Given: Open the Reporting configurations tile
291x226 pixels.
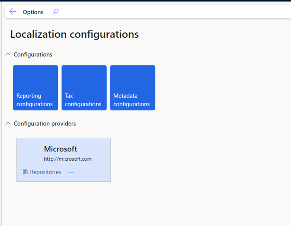Looking at the screenshot, I should coord(35,88).
